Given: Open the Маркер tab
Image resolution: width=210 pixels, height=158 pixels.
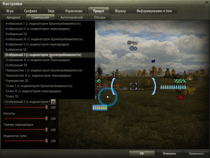Looking at the screenshot, I should tap(120, 11).
